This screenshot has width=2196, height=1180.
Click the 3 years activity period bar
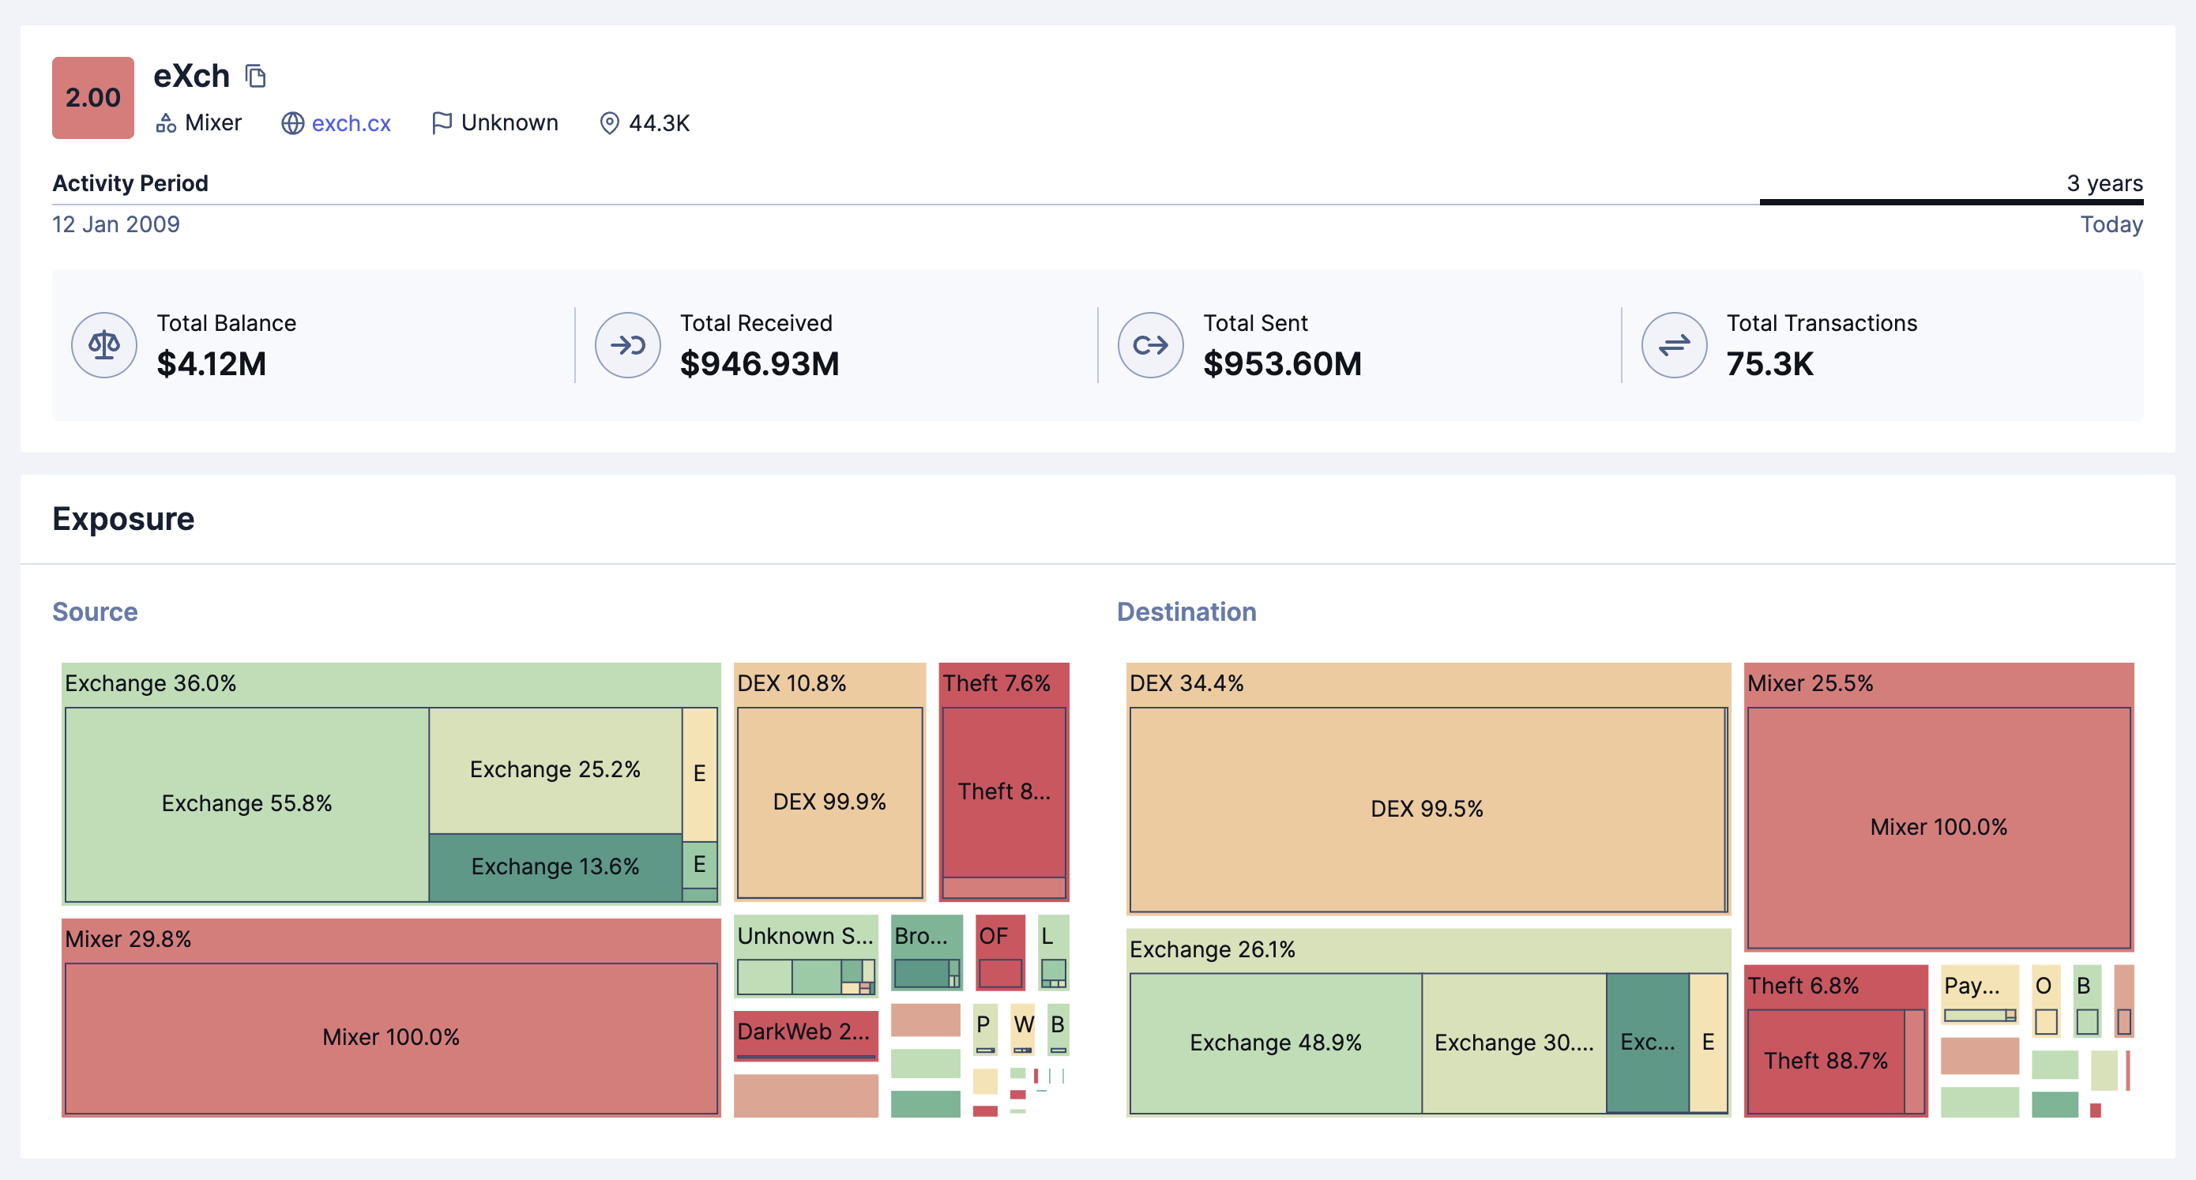(x=1950, y=202)
